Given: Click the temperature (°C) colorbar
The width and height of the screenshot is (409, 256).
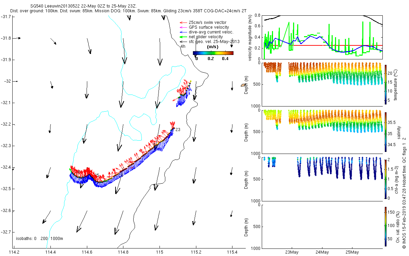Looking at the screenshot, I should (385, 84).
